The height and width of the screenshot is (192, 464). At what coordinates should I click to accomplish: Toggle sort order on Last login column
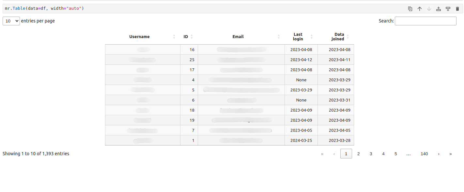312,36
